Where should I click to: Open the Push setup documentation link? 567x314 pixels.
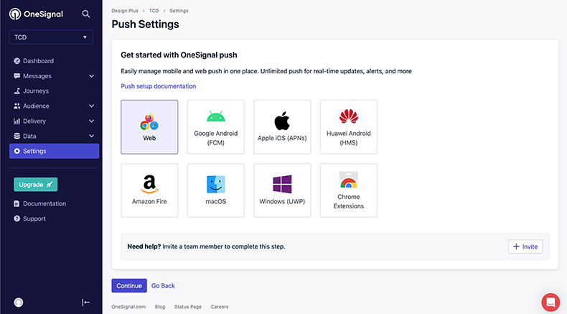pyautogui.click(x=159, y=86)
